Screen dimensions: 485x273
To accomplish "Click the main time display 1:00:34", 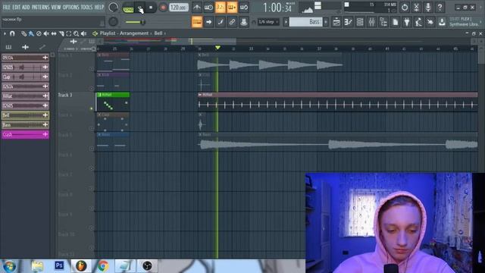I will pos(277,8).
